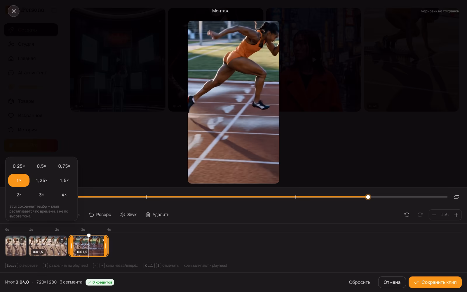This screenshot has width=467, height=292.
Task: Delete the selected segment with Удалить
Action: tap(157, 215)
